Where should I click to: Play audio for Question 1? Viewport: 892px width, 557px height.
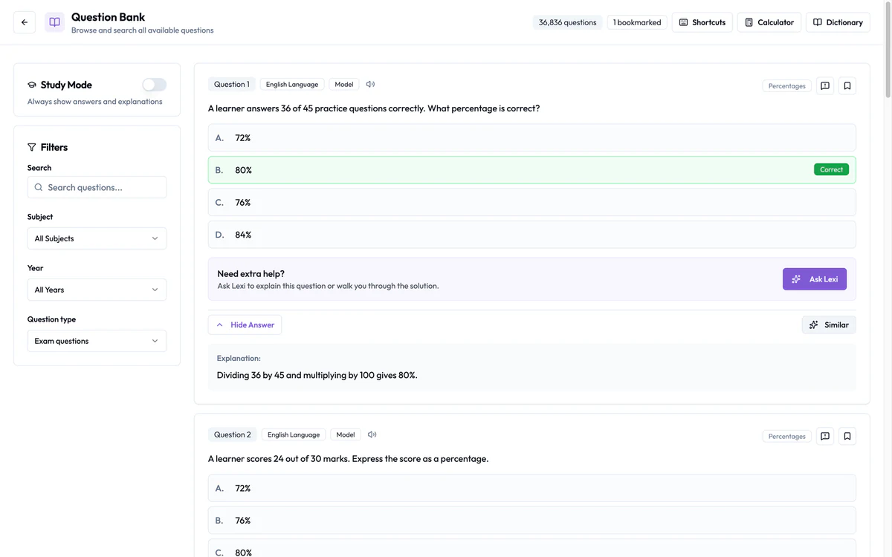click(x=370, y=84)
